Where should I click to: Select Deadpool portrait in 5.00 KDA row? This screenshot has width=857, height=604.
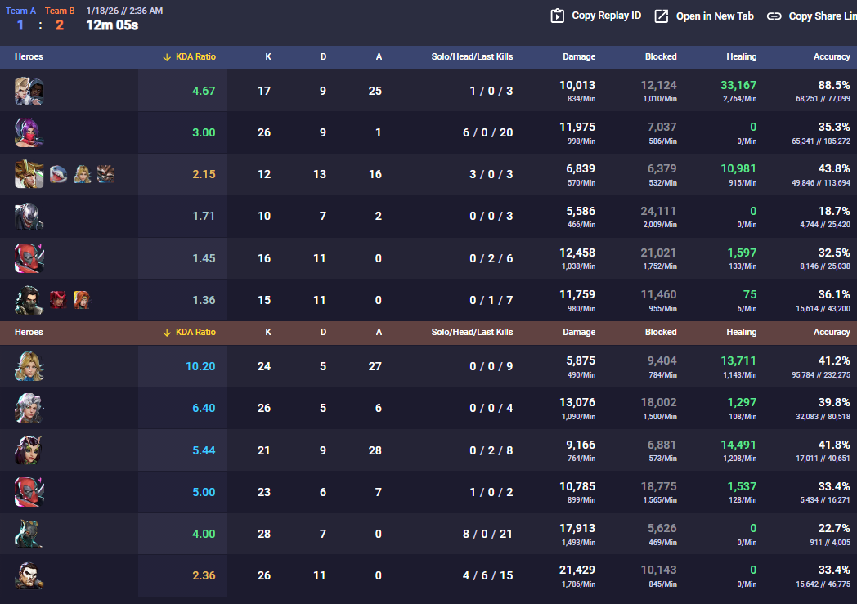coord(29,492)
